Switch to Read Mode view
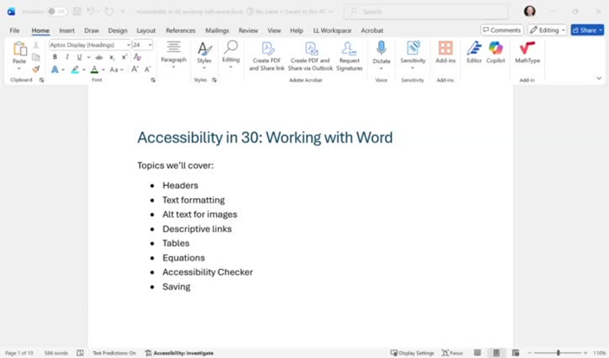Screen dimensions: 609x358 [478, 353]
